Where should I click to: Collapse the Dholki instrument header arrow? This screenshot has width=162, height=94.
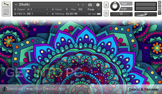click(x=16, y=5)
